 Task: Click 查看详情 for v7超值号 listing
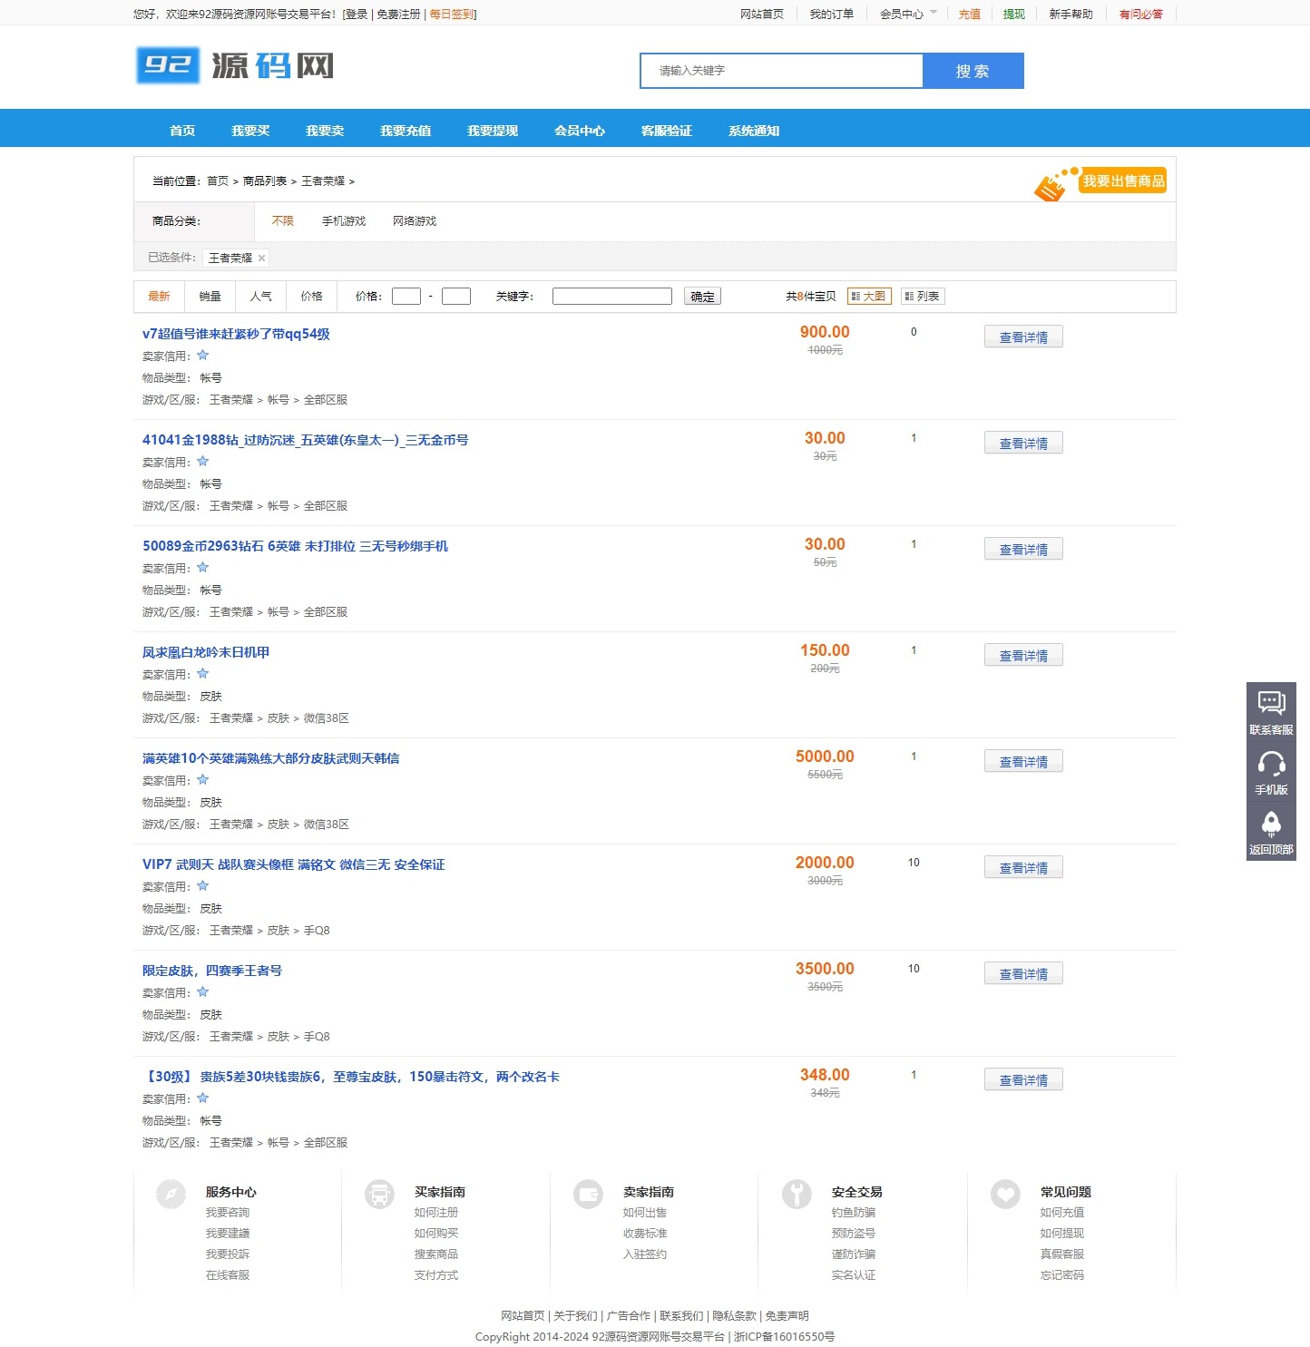[x=1023, y=337]
